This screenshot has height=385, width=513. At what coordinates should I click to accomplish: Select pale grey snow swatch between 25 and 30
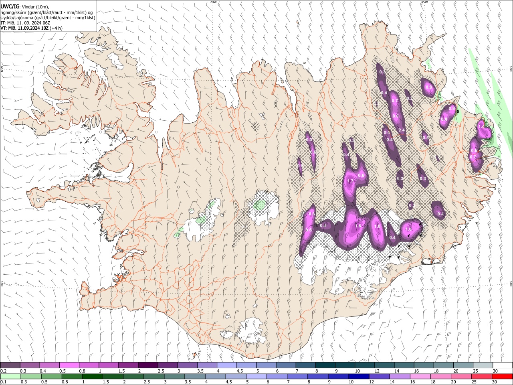[483, 365]
